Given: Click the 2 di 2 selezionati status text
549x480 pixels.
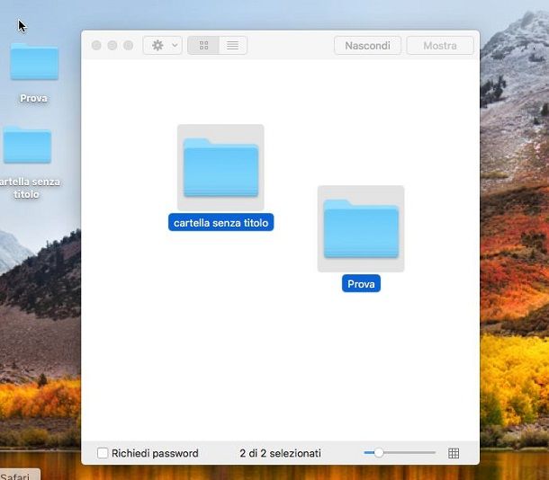Looking at the screenshot, I should click(280, 453).
